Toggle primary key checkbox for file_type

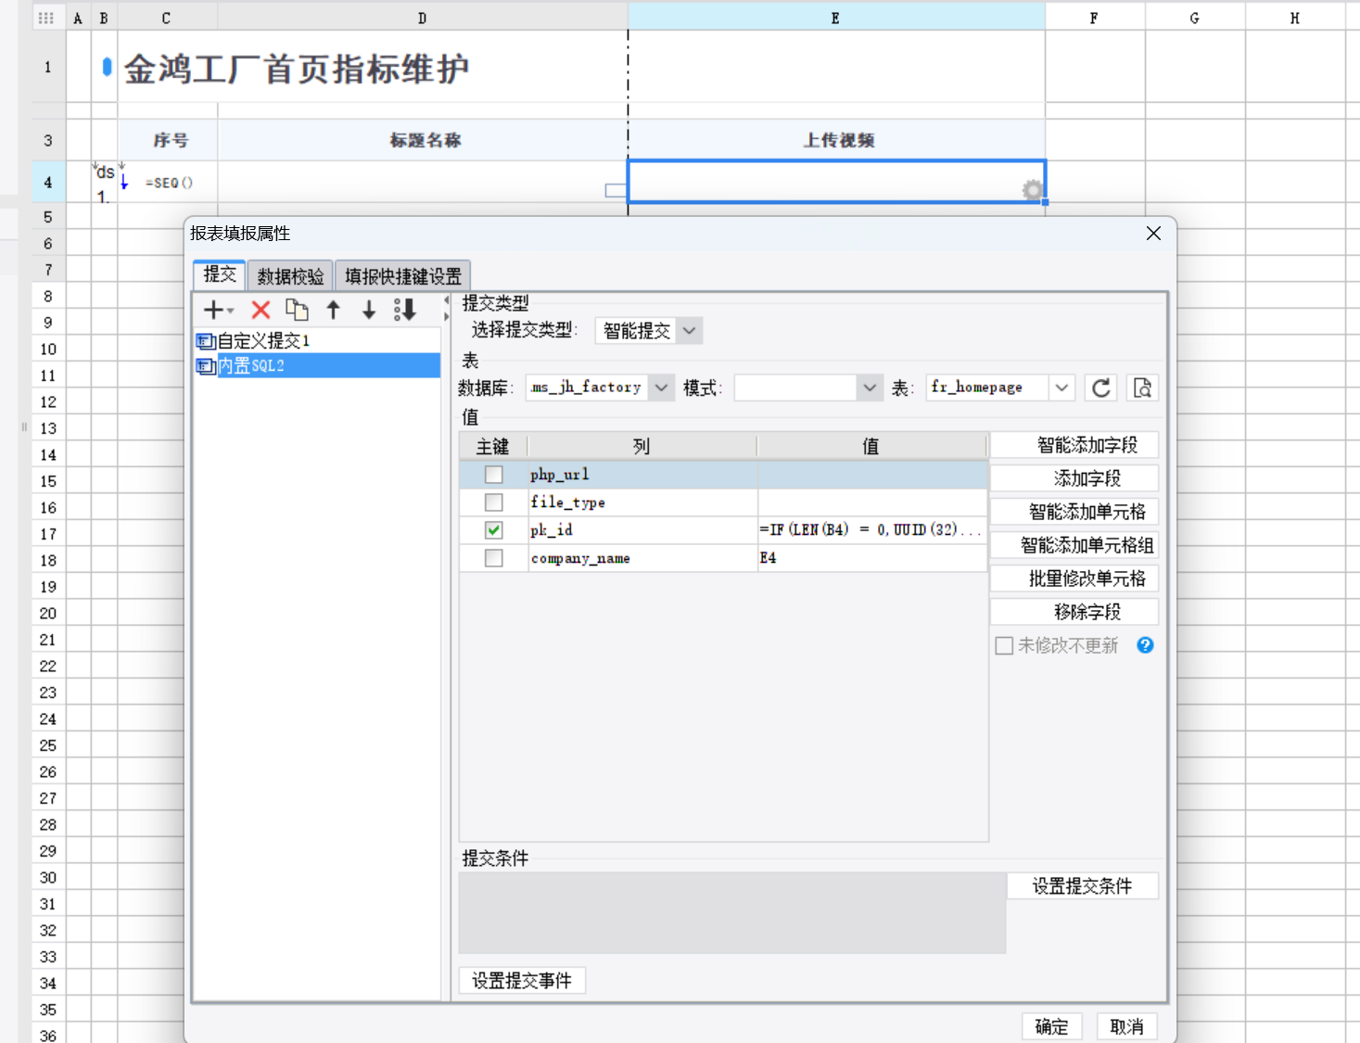click(494, 502)
